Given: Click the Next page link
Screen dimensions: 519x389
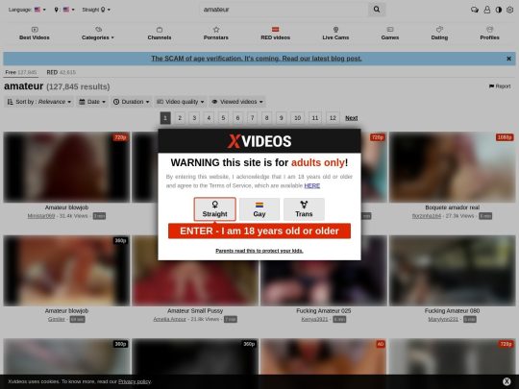Looking at the screenshot, I should pos(351,118).
